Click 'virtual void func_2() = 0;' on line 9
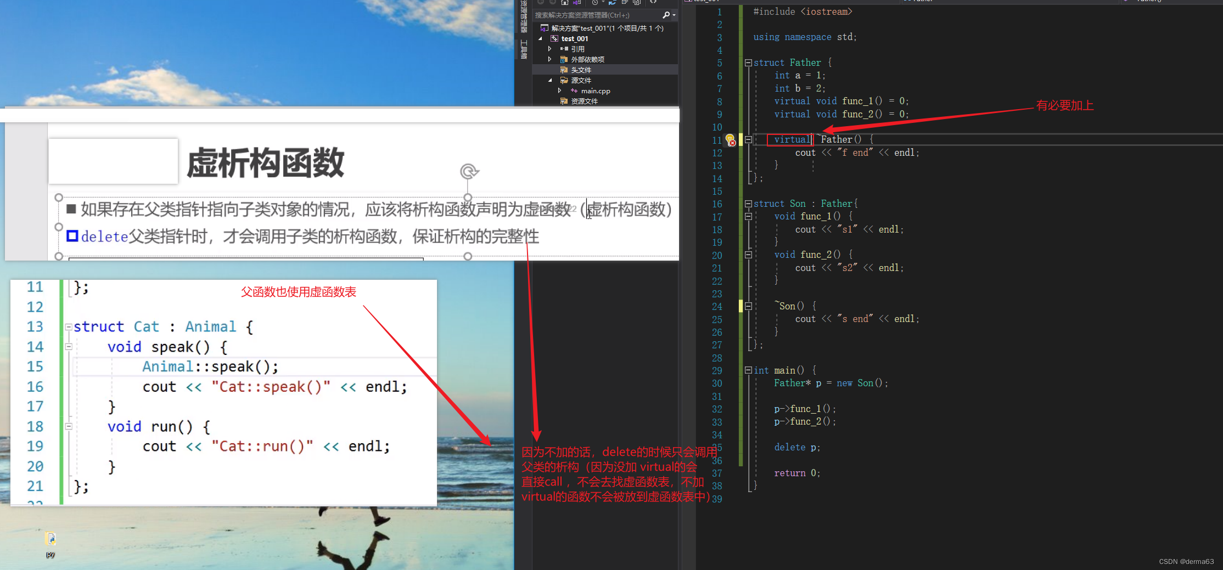This screenshot has height=570, width=1223. click(841, 114)
